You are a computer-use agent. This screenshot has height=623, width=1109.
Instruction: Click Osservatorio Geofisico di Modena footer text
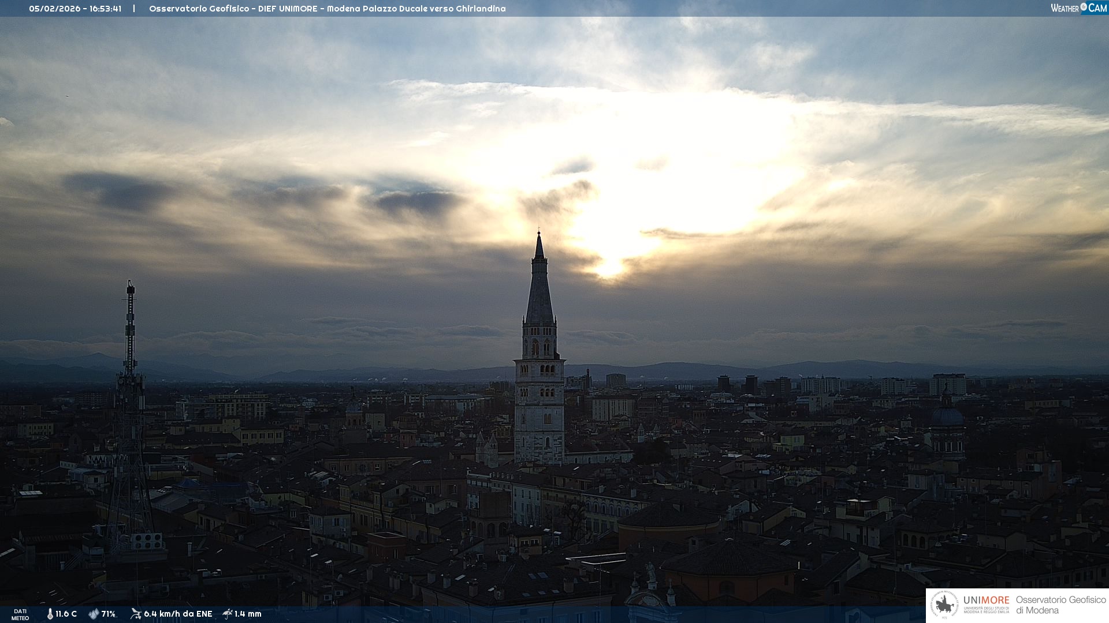click(1060, 605)
